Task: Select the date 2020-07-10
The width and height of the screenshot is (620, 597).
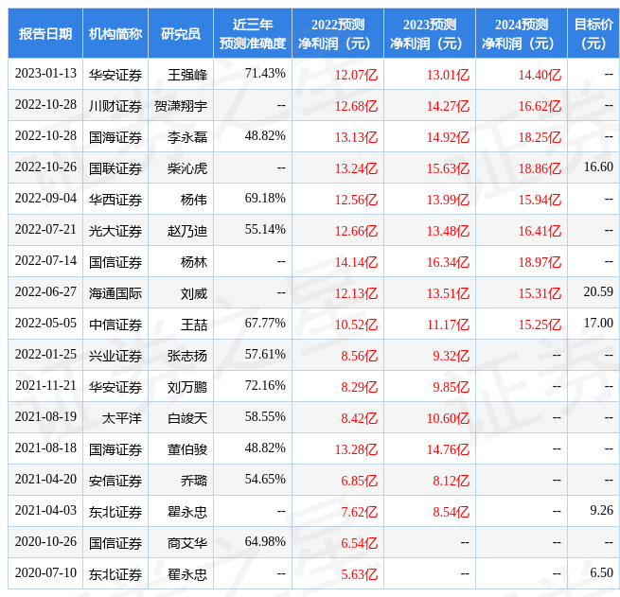Action: pos(45,573)
